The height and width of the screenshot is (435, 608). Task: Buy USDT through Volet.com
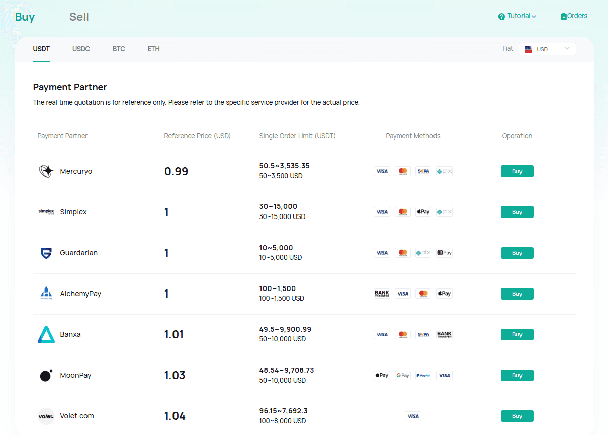(517, 416)
